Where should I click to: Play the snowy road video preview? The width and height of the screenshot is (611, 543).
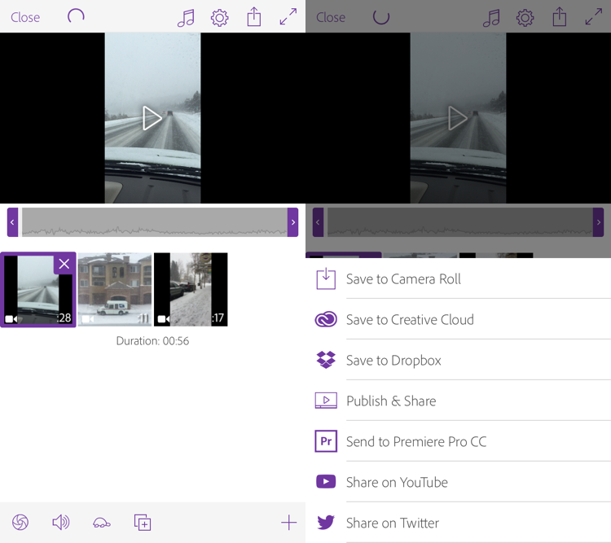pyautogui.click(x=152, y=118)
